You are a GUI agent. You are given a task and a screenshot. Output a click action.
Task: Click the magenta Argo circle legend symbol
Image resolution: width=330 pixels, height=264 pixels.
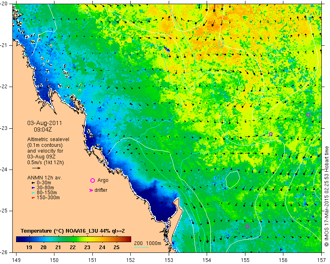[92, 180]
